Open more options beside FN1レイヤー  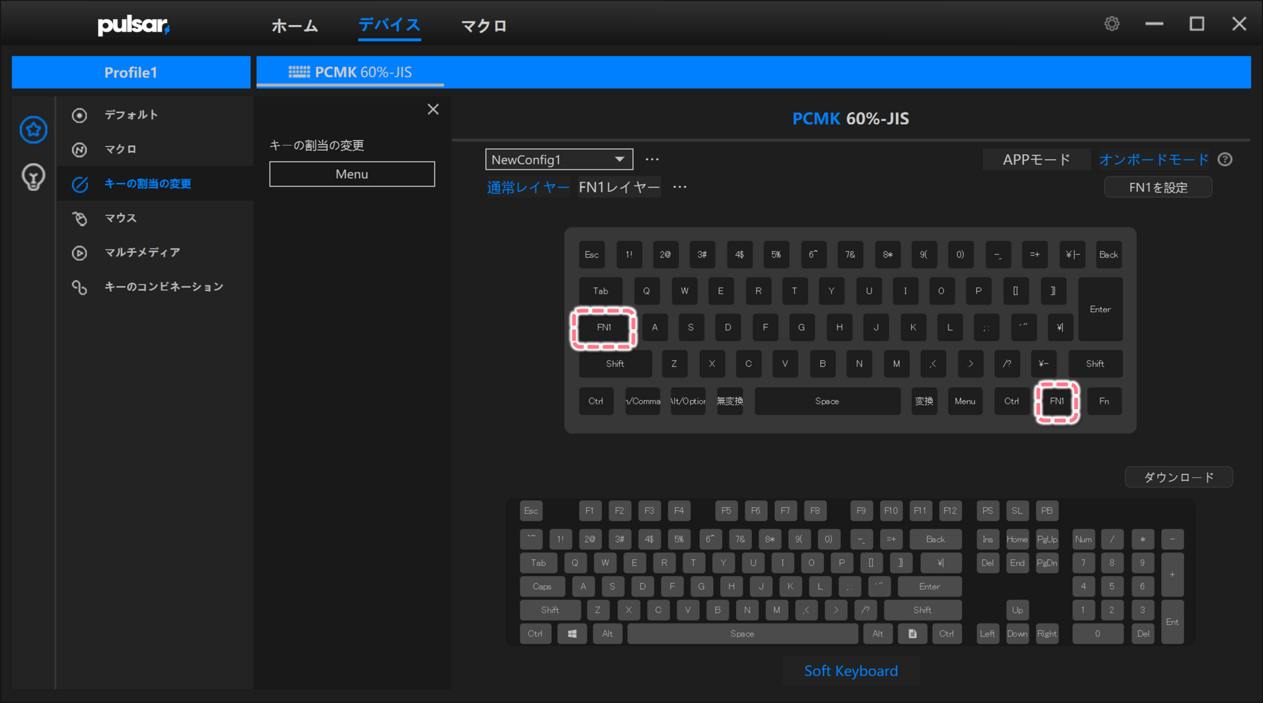pos(680,187)
